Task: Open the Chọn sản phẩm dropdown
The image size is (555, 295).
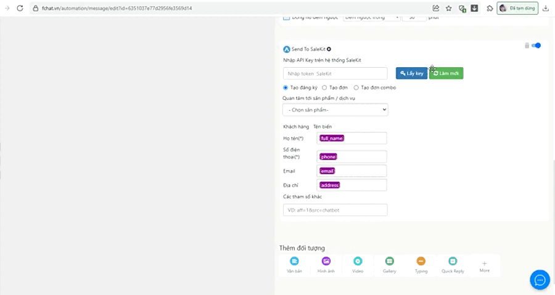Action: click(x=335, y=110)
